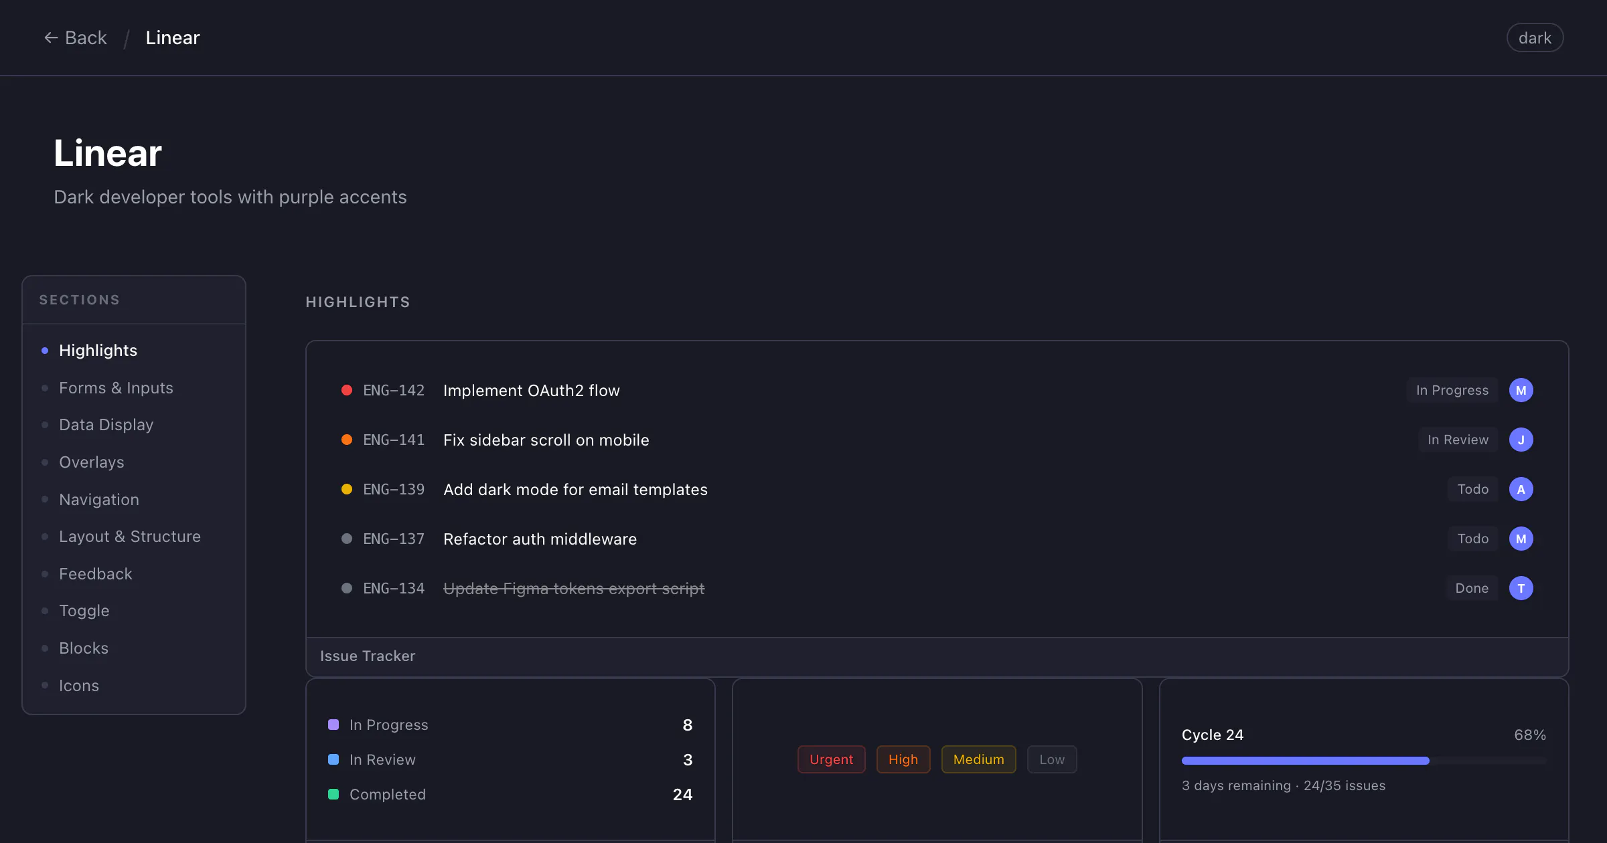
Task: Click the Completed count of 24
Action: click(682, 794)
